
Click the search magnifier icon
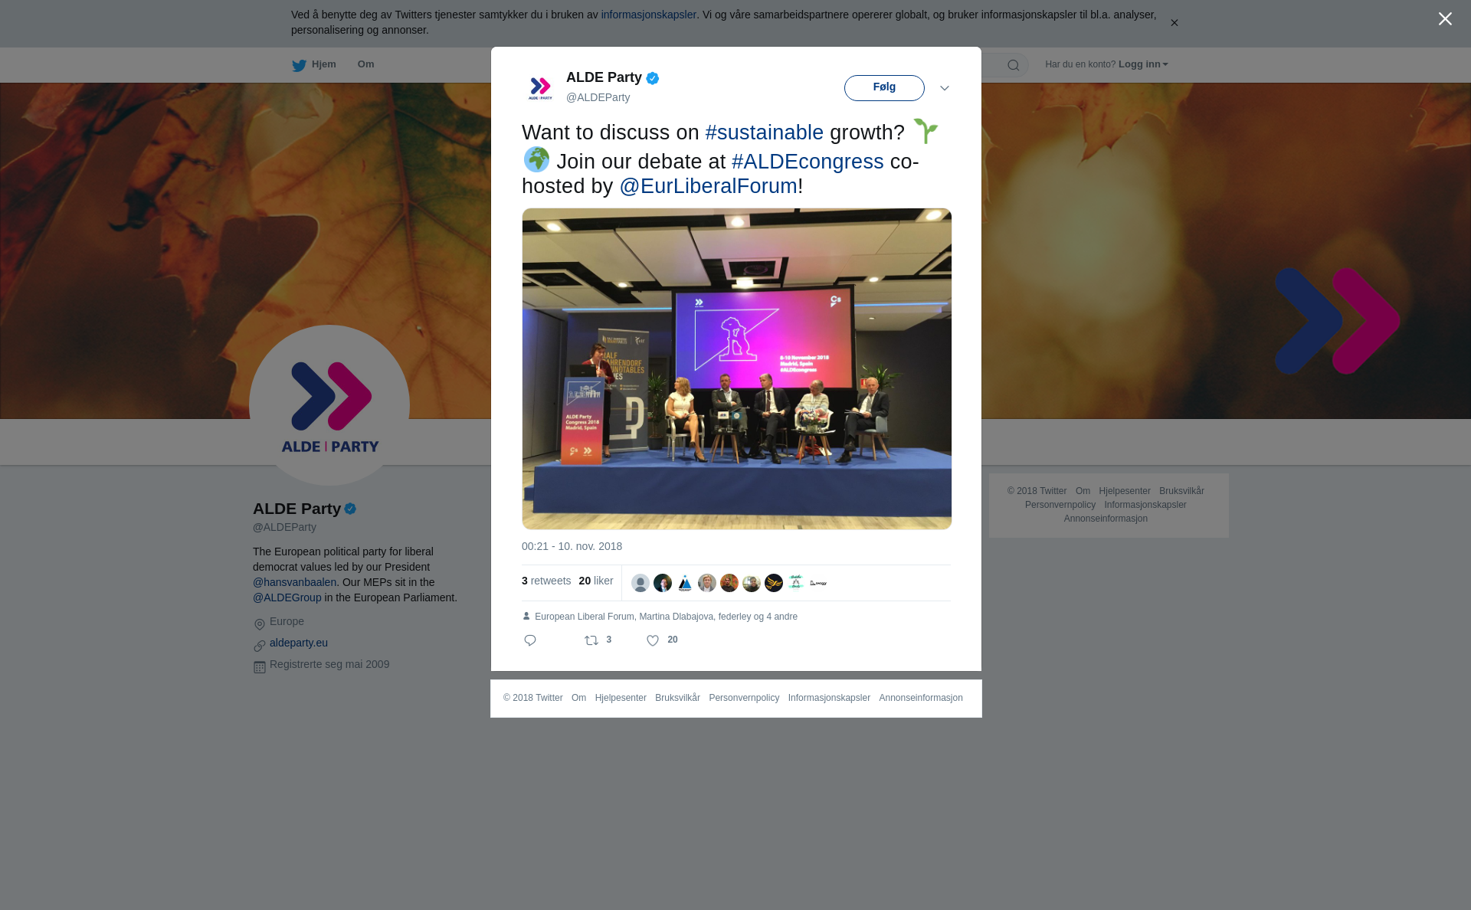1013,65
